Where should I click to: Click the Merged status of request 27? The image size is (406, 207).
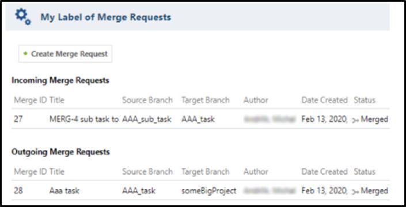374,120
